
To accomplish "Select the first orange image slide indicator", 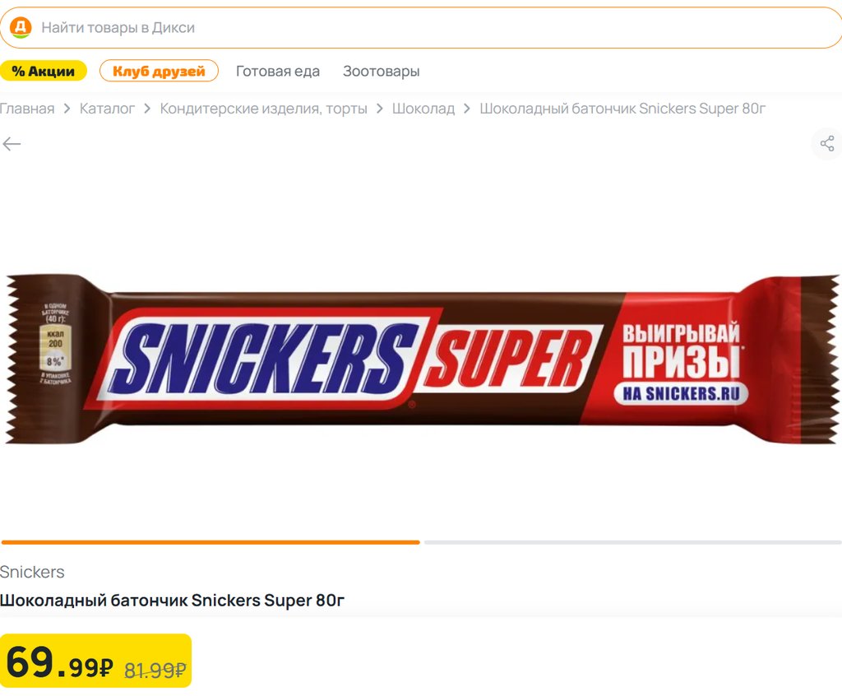I will (x=210, y=542).
